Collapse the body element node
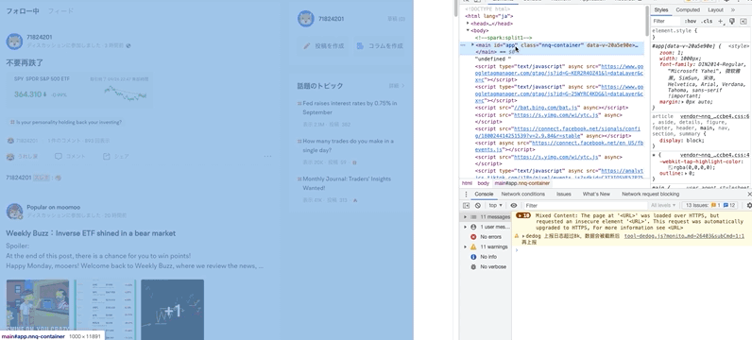Image resolution: width=752 pixels, height=340 pixels. click(x=468, y=30)
